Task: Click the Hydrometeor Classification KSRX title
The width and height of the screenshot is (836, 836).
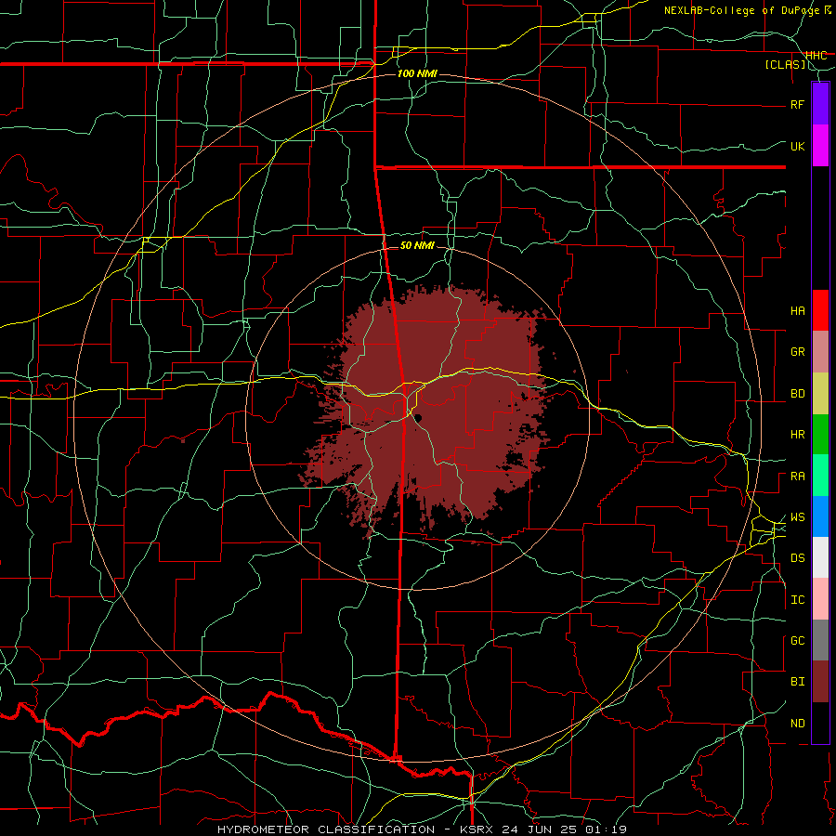Action: 422,829
